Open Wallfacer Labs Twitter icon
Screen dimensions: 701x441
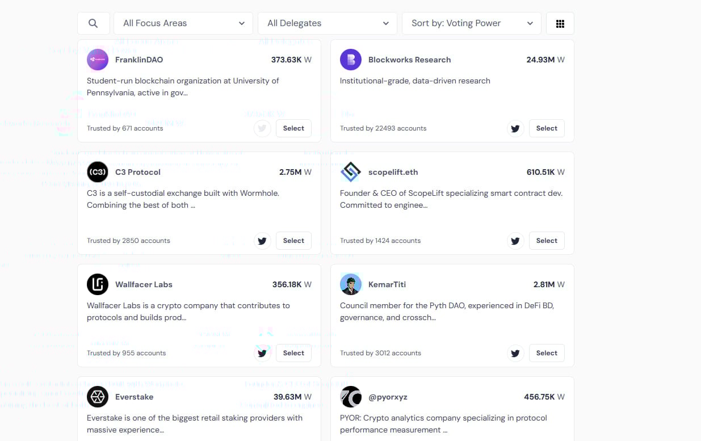tap(262, 353)
